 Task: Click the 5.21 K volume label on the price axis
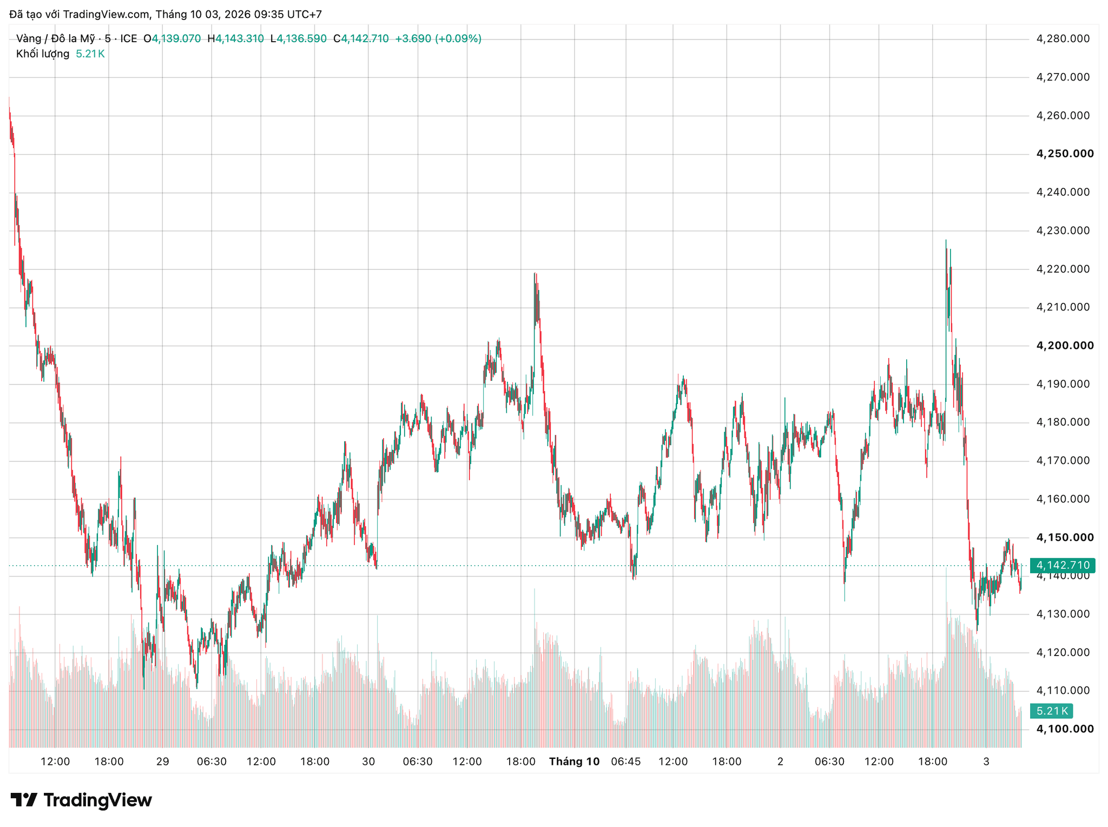pyautogui.click(x=1052, y=711)
